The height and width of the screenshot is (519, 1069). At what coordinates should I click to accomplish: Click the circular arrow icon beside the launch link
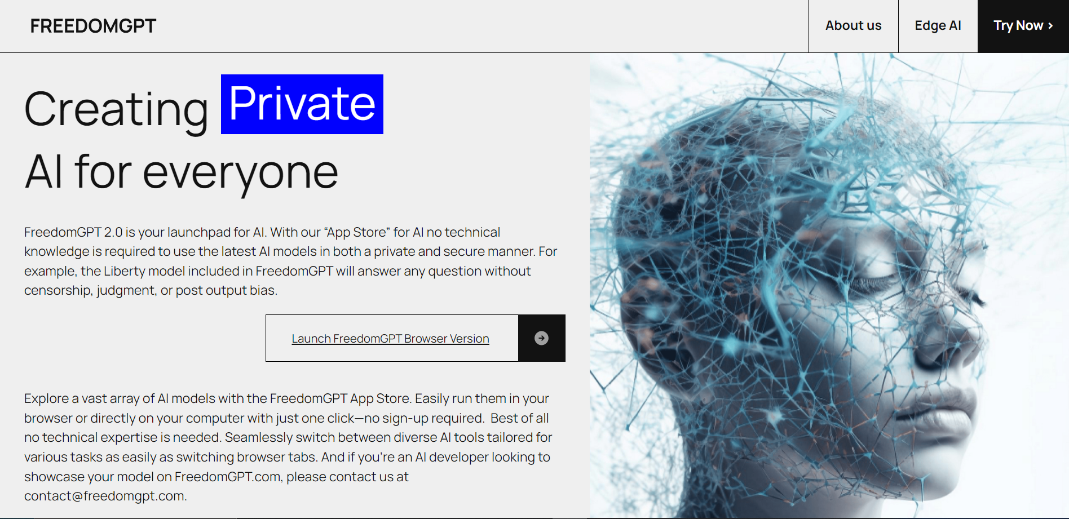[x=541, y=338]
